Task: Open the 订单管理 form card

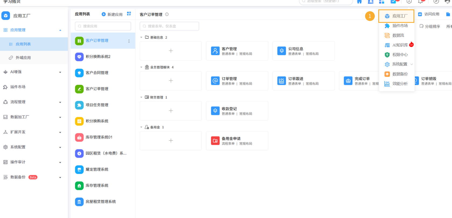Action: click(237, 81)
